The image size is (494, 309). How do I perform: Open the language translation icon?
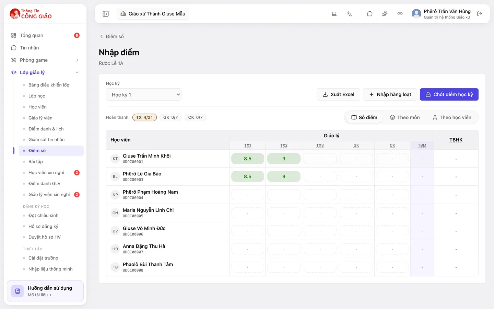click(x=349, y=14)
